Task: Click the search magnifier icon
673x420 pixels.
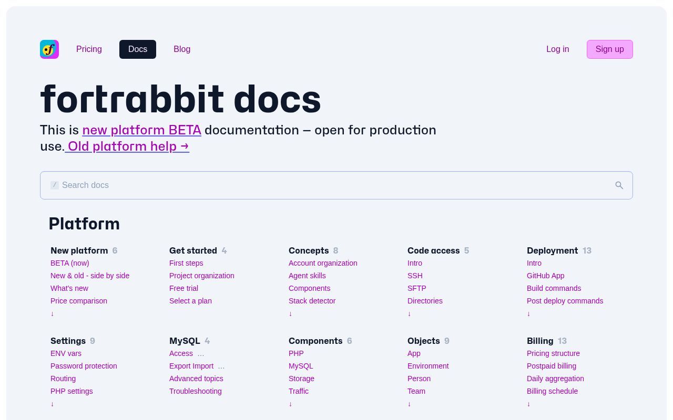Action: pos(619,185)
